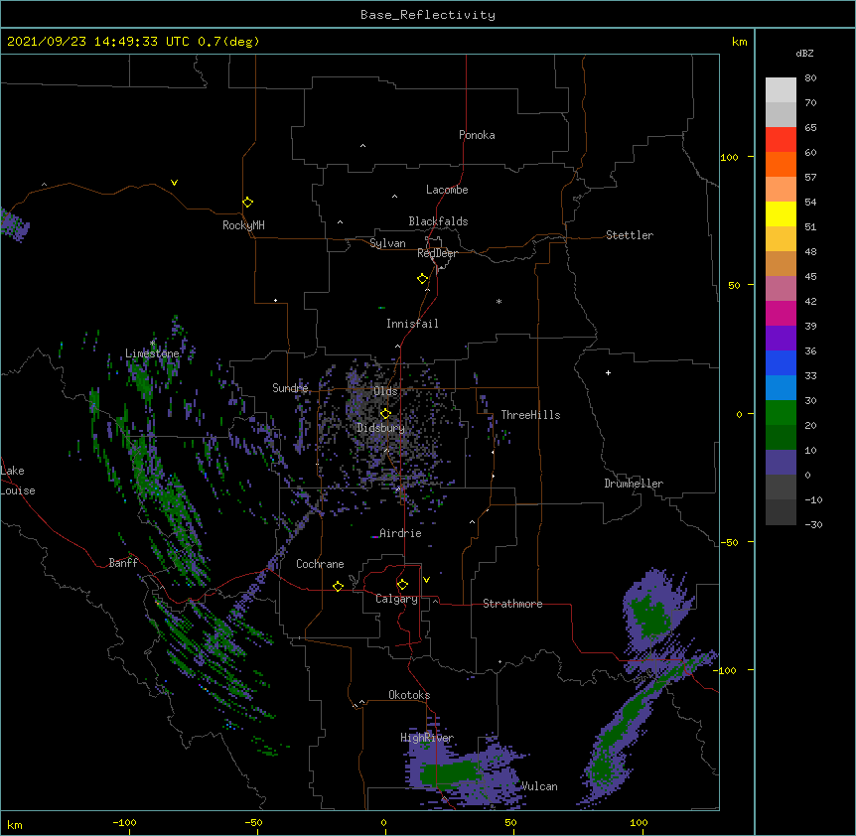Click the 100 label on the vertical axis
856x836 pixels.
(x=729, y=157)
